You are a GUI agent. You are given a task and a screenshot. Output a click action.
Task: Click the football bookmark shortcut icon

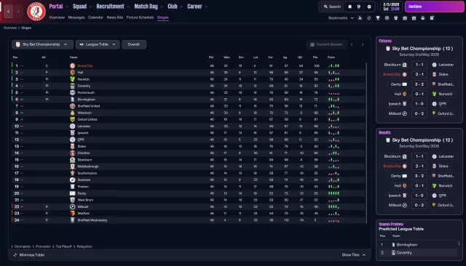coord(387,17)
